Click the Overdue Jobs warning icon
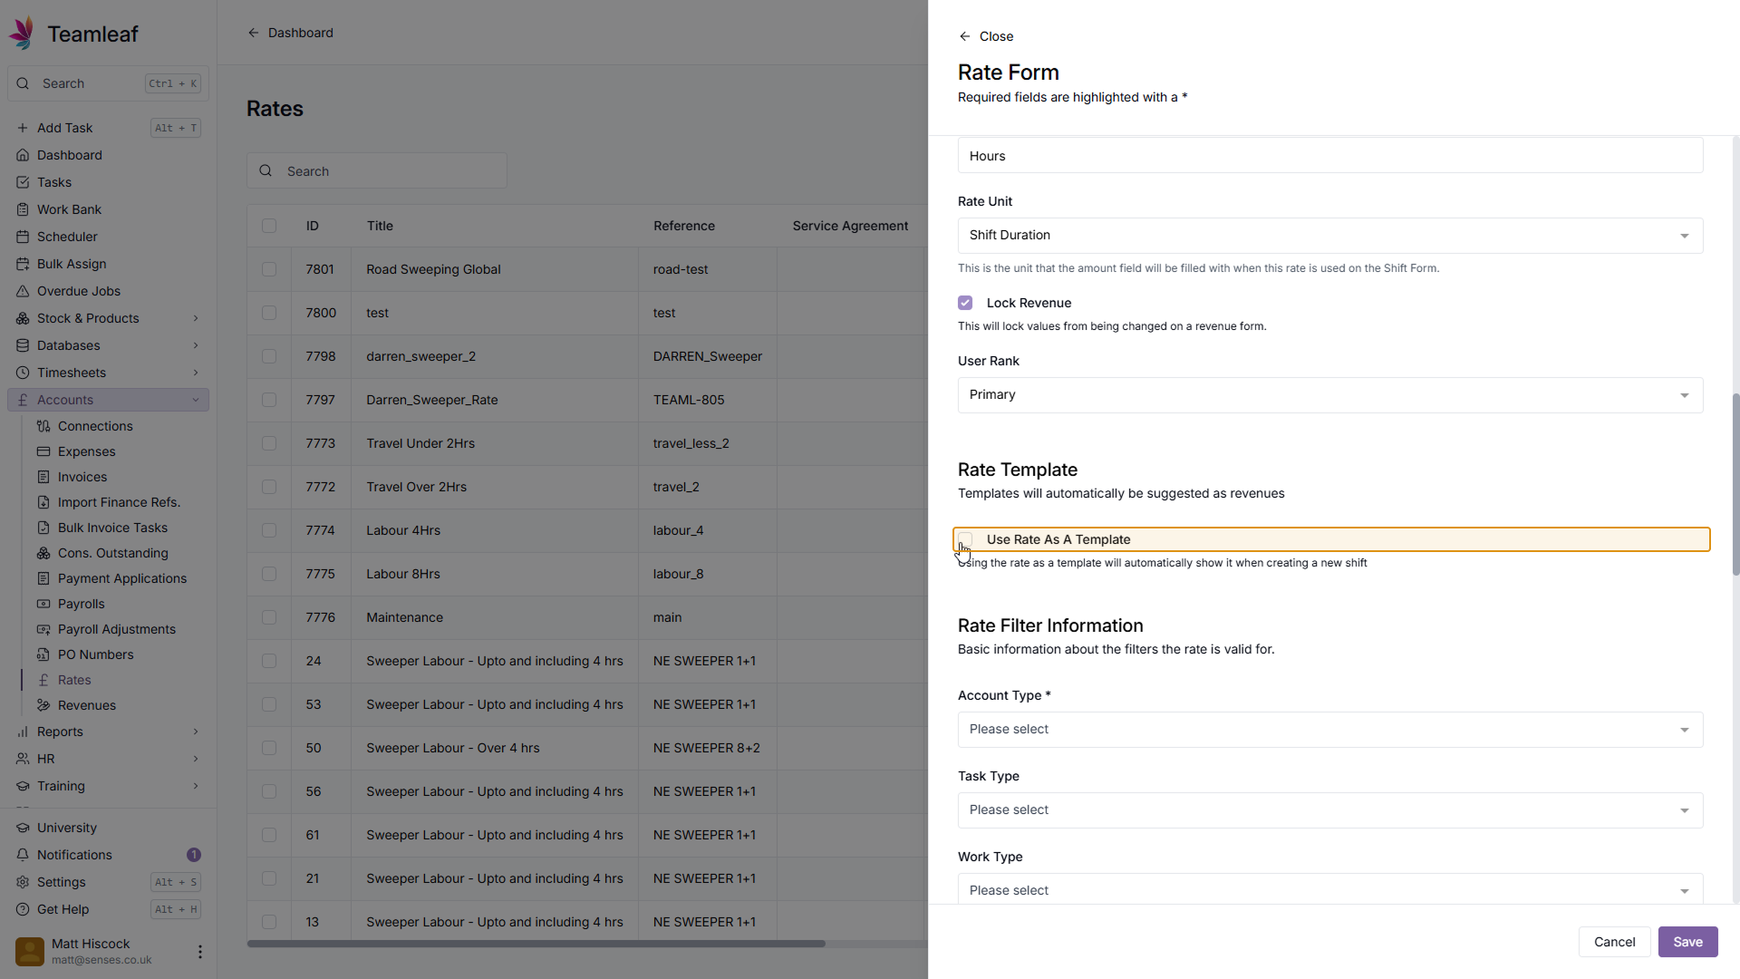 click(23, 291)
